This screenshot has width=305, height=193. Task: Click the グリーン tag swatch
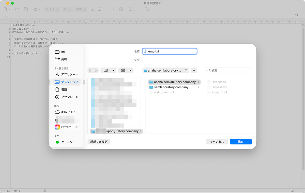(x=57, y=142)
